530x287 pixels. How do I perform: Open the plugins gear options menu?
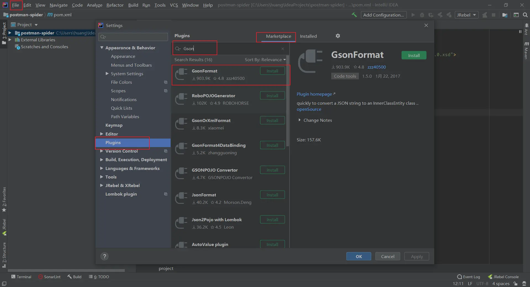point(338,36)
